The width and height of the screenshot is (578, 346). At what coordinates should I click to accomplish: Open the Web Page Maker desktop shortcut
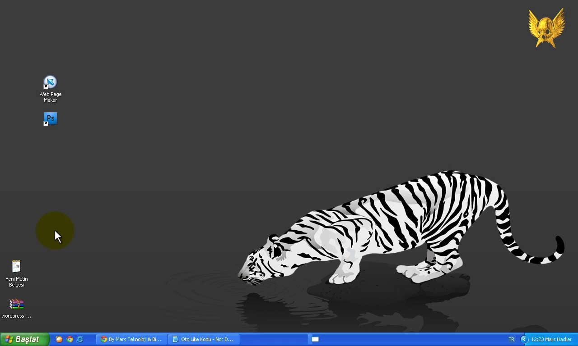[50, 89]
